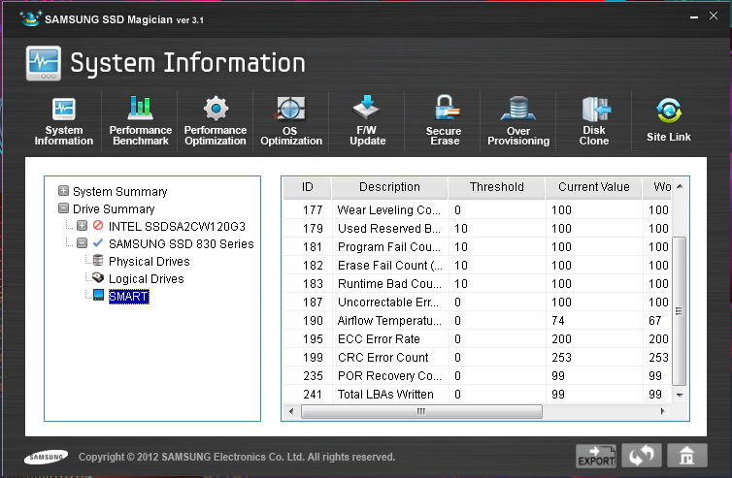Click the home button at bottom right

click(685, 456)
